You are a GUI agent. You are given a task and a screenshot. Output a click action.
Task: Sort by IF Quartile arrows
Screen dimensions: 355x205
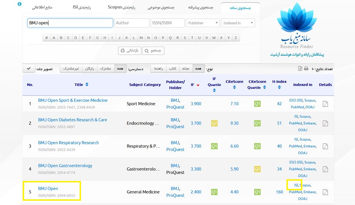(214, 90)
